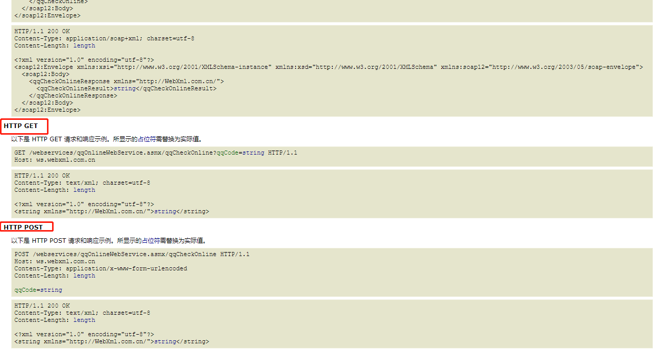Click the qqCheckOnlineResult string element line

point(127,89)
